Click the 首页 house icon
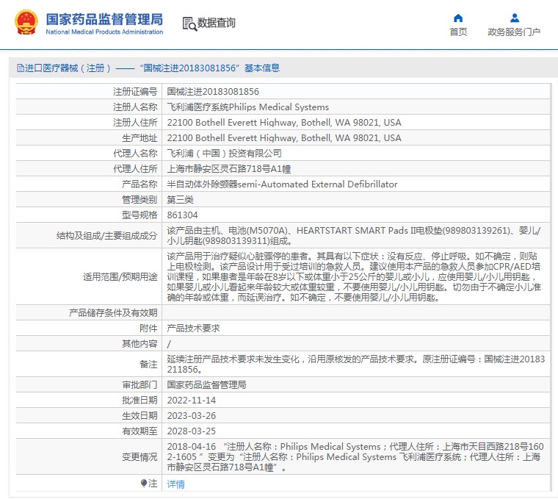 [x=458, y=18]
